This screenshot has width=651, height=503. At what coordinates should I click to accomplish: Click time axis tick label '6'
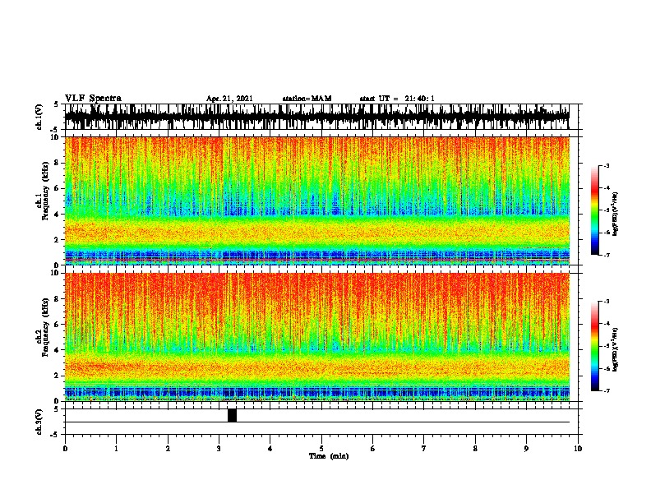(x=373, y=449)
